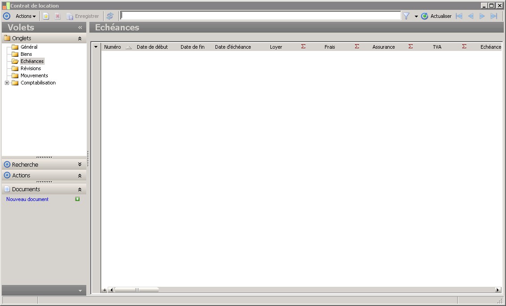Click the horizontal scrollbar thumb
This screenshot has height=306, width=506.
tap(137, 290)
